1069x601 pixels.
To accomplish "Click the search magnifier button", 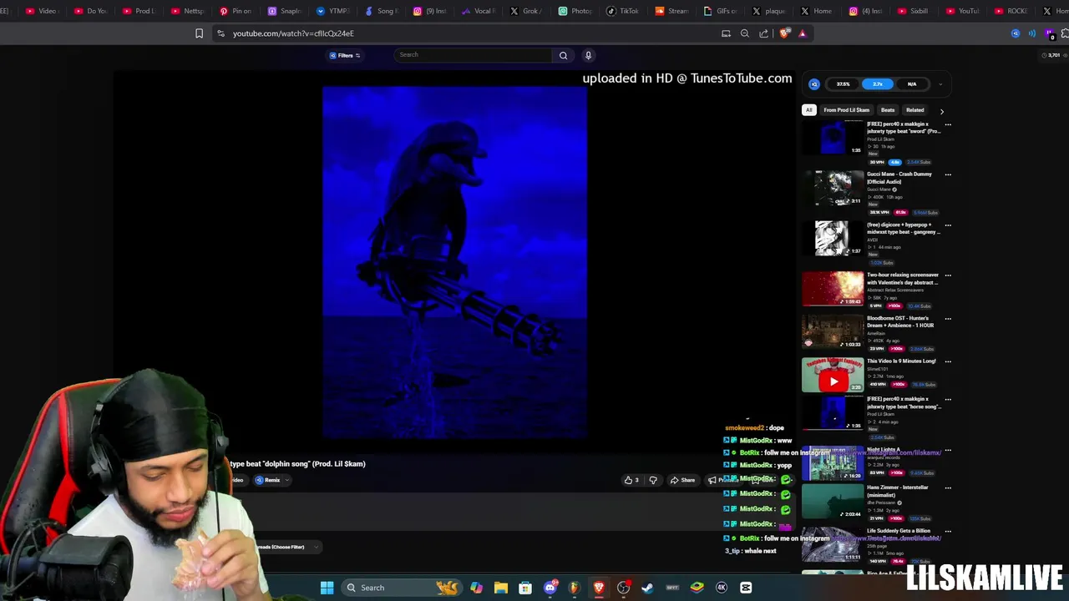I will [563, 55].
